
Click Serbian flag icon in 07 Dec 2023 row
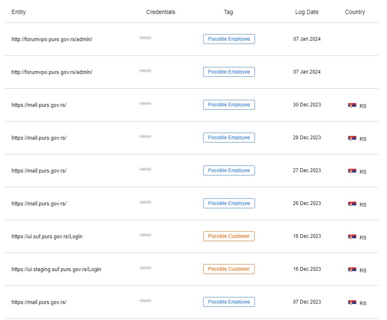(352, 302)
